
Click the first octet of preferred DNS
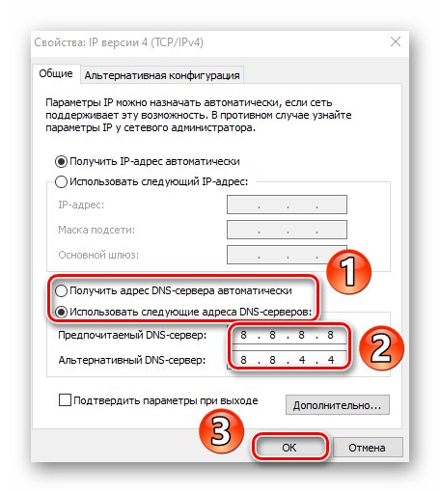tap(243, 335)
